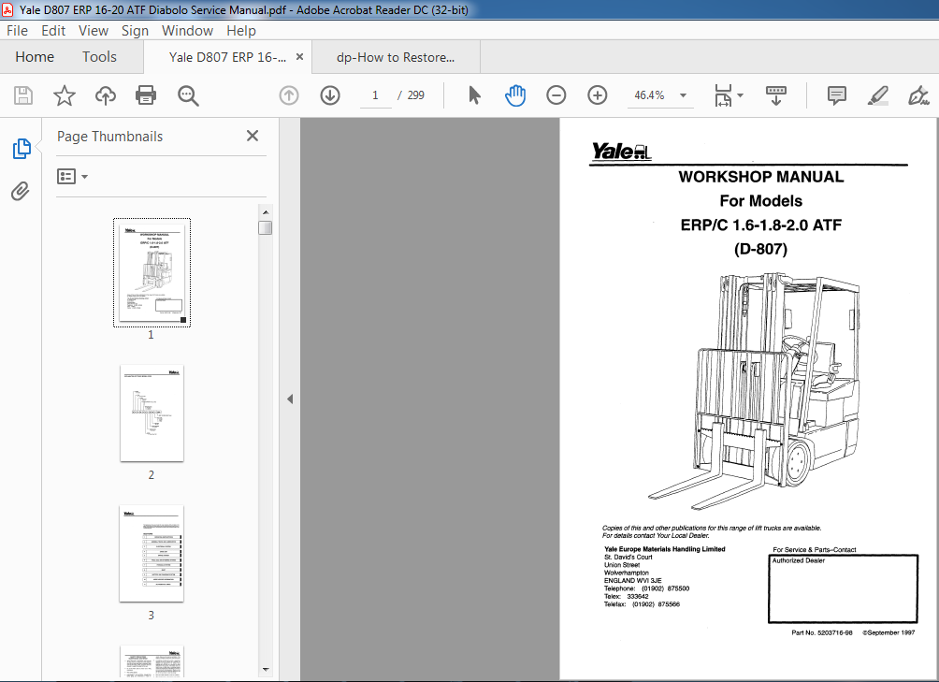Open the View menu
The image size is (939, 682).
click(94, 31)
